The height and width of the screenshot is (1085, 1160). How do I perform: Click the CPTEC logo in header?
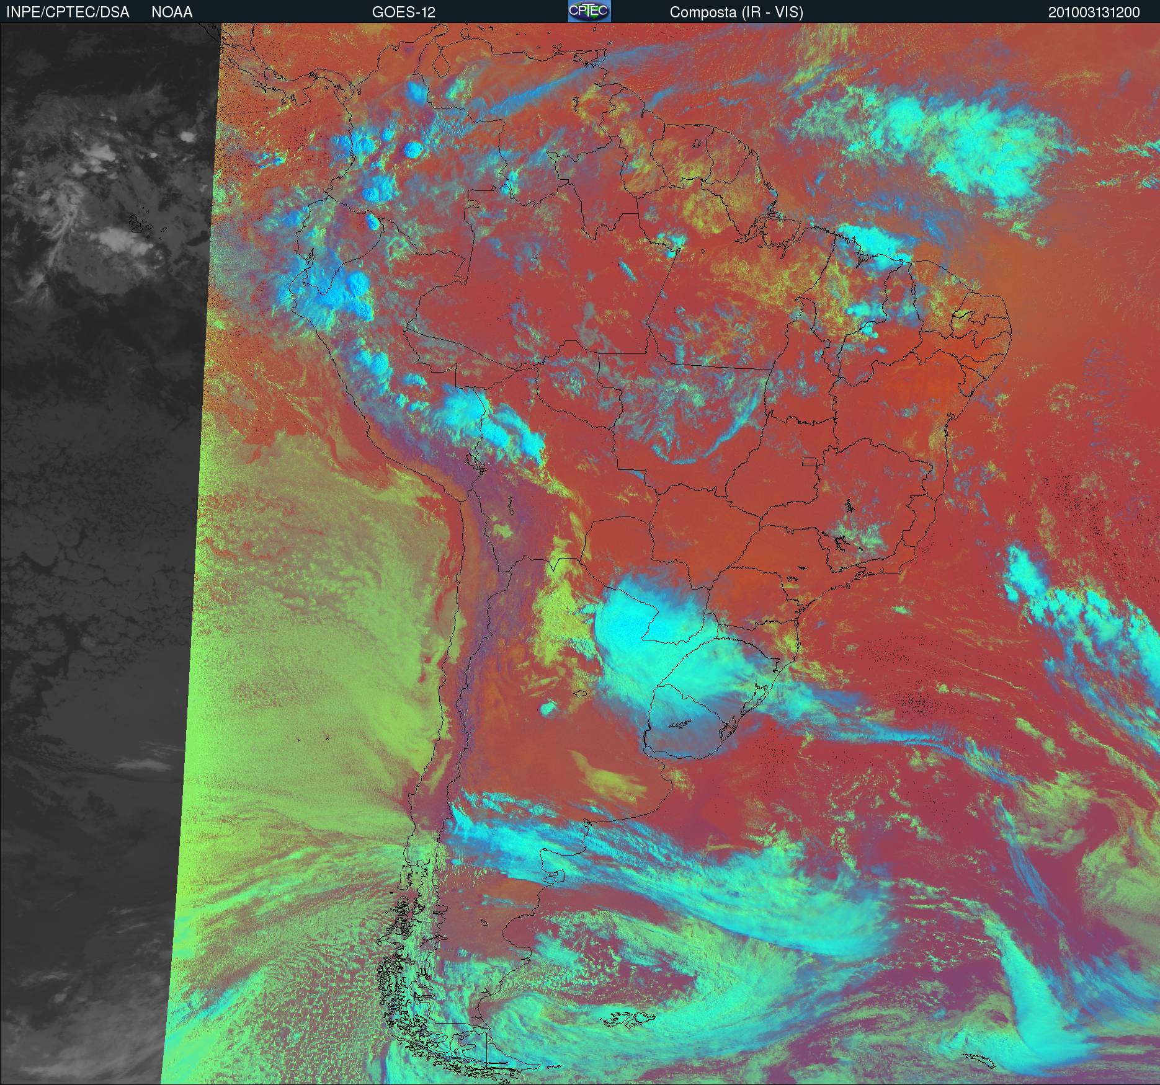pyautogui.click(x=589, y=11)
